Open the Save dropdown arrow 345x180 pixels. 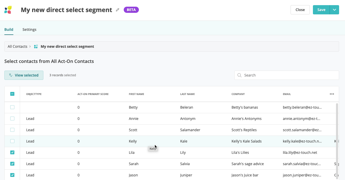tap(334, 10)
